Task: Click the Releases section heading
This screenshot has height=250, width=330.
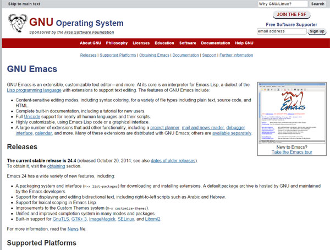Action: click(22, 146)
